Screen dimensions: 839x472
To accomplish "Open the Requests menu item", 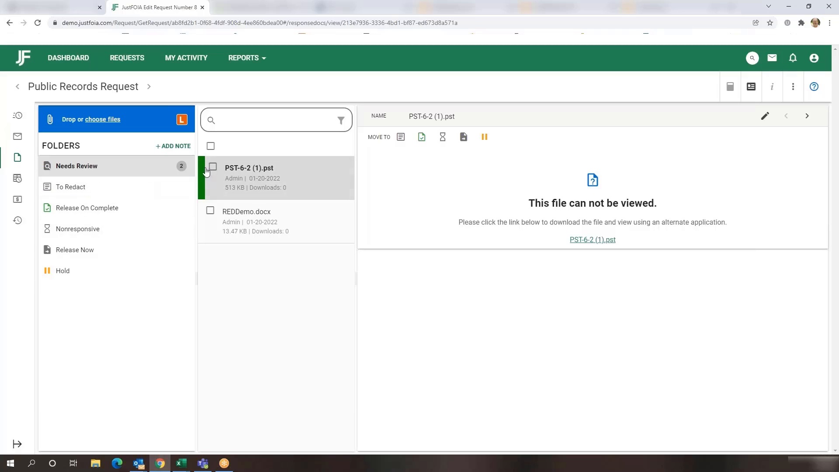I will click(127, 58).
